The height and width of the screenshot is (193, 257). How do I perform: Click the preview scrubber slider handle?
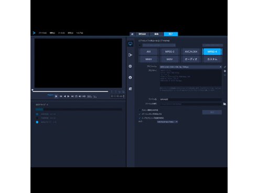coord(33,90)
